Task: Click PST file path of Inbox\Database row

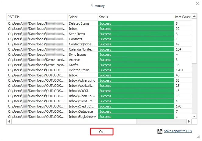Action: pyautogui.click(x=37, y=111)
